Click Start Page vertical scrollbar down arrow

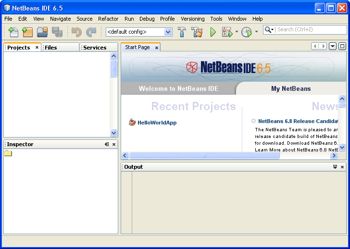342,147
